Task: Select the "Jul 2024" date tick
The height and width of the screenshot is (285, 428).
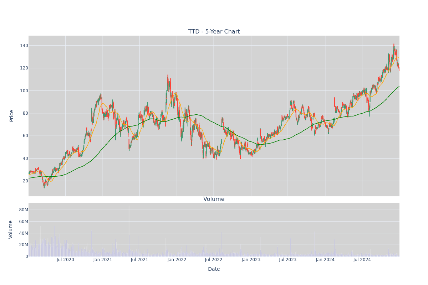Action: pos(362,260)
